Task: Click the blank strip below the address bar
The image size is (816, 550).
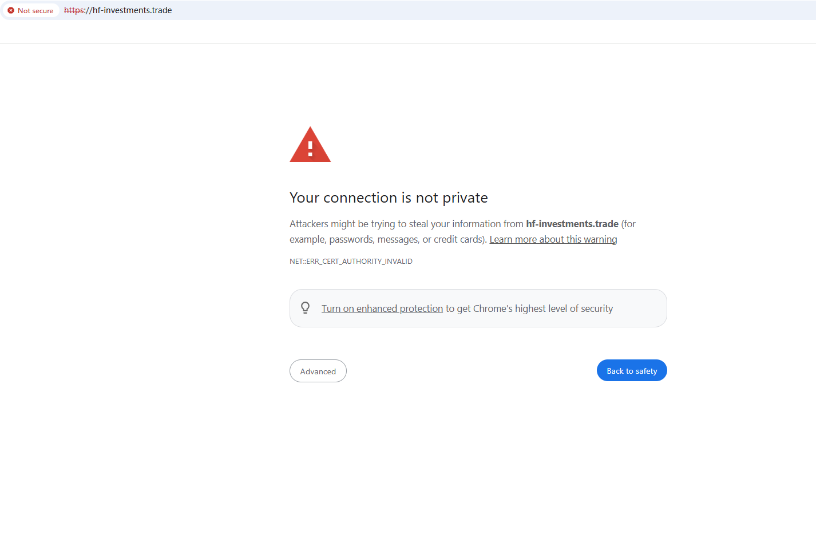Action: (401, 32)
